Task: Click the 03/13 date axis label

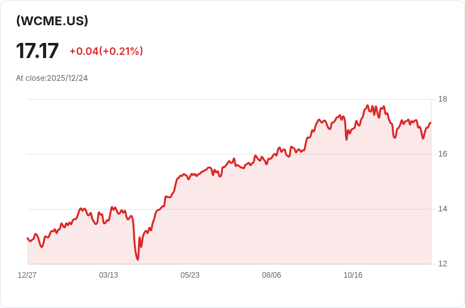Action: click(109, 275)
